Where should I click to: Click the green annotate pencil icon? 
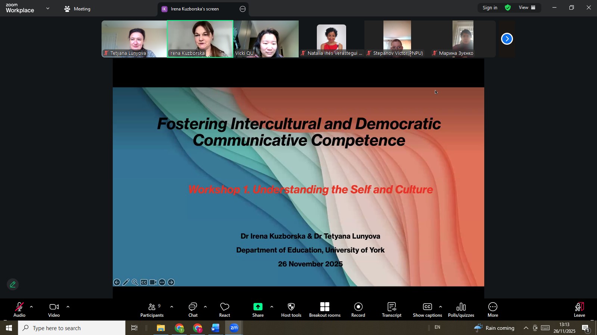coord(13,285)
